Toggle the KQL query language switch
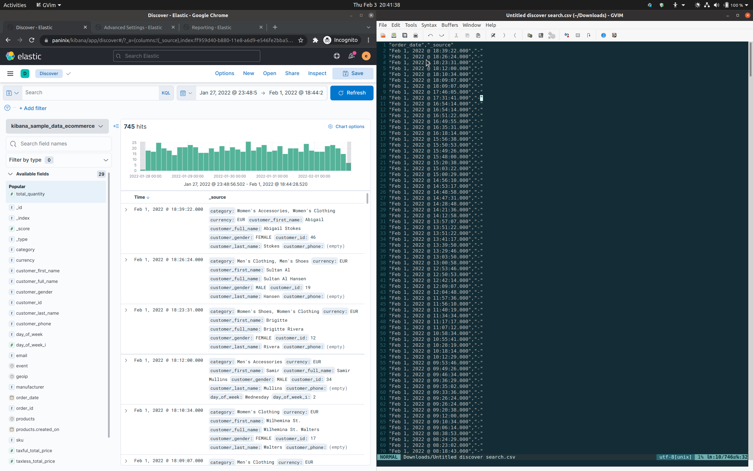Screen dimensions: 753x471 pyautogui.click(x=166, y=93)
